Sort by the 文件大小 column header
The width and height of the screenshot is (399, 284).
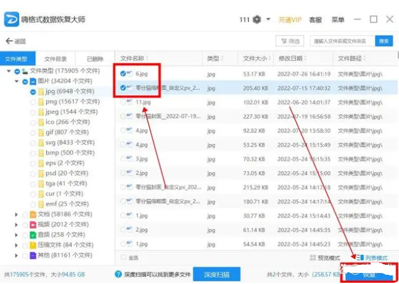point(255,59)
